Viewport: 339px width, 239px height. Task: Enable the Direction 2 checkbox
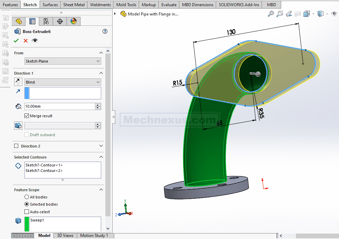coord(16,146)
